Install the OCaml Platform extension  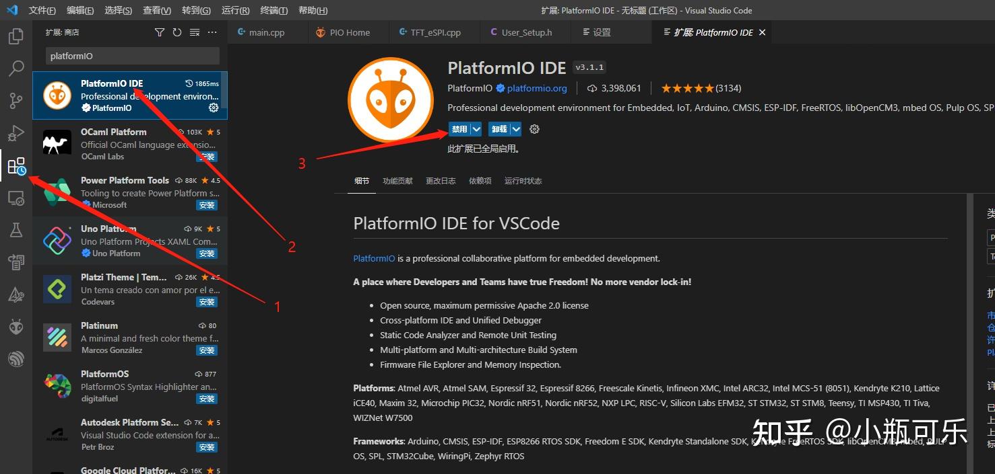click(x=206, y=157)
